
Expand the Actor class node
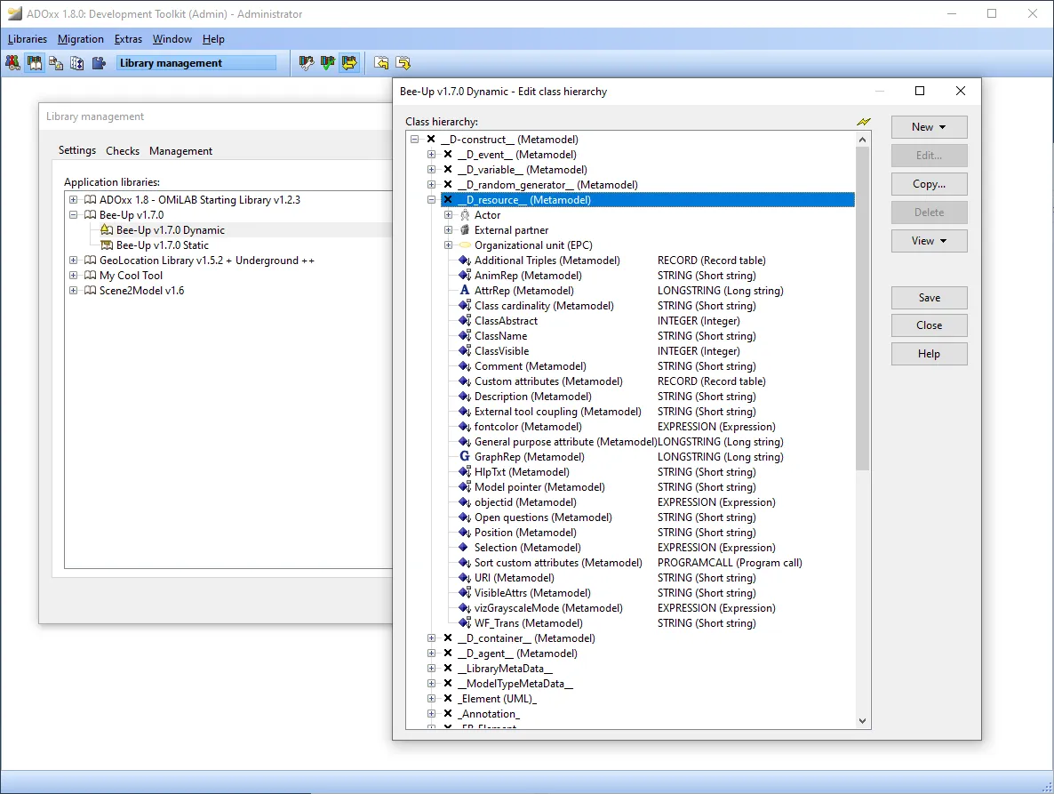[449, 215]
